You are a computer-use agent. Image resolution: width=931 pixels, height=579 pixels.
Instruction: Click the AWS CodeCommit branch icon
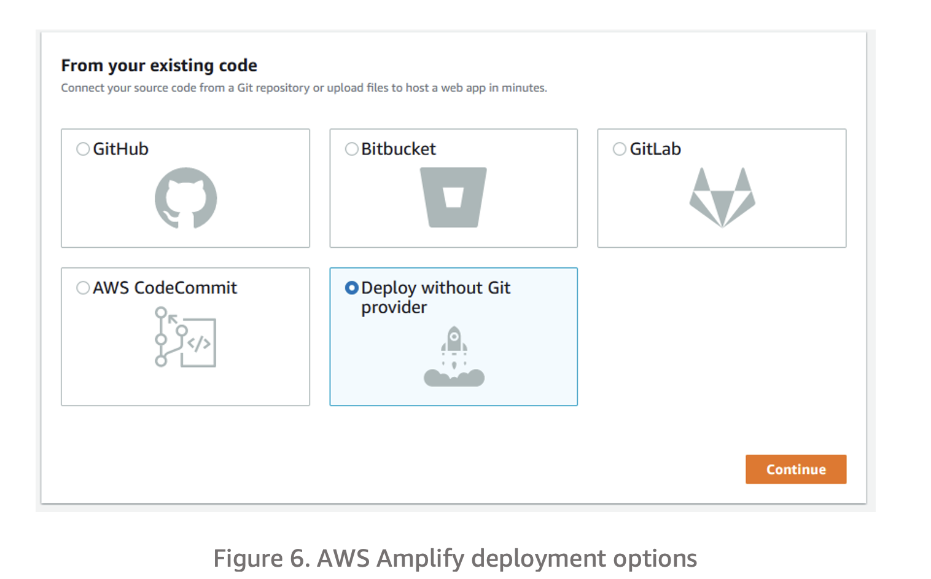pos(185,337)
